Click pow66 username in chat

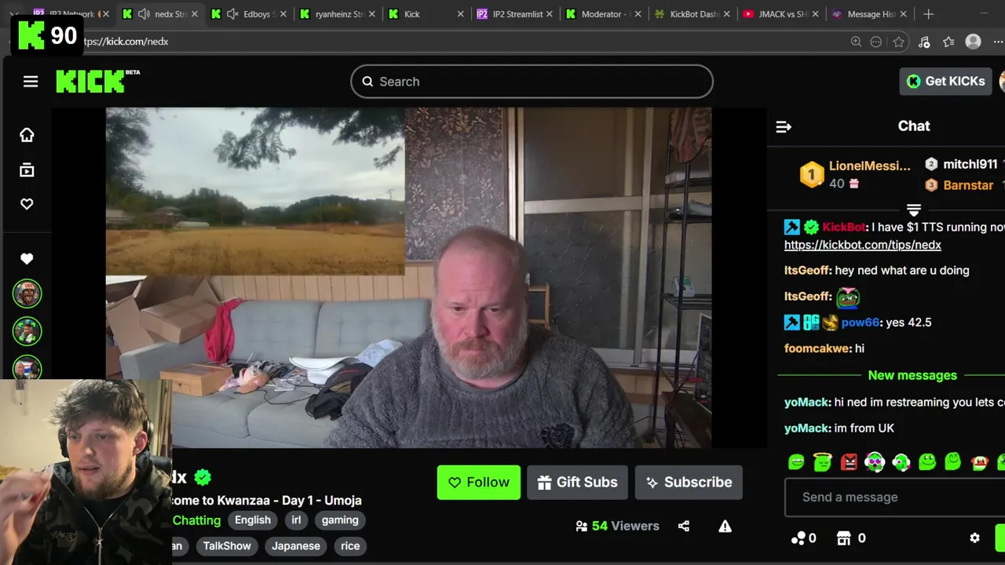point(860,323)
